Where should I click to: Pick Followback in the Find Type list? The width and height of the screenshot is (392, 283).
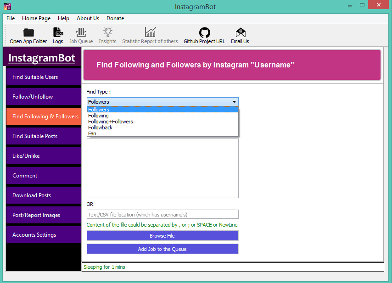pyautogui.click(x=100, y=128)
